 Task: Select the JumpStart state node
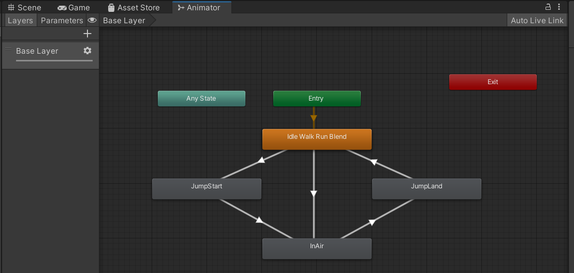tap(207, 189)
